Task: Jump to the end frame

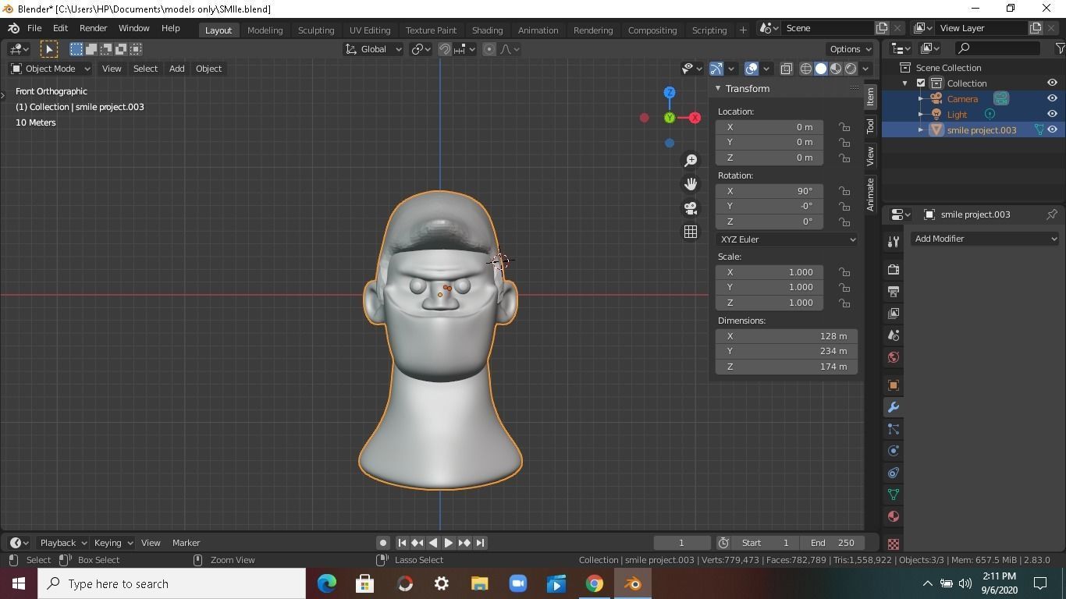Action: pyautogui.click(x=480, y=543)
